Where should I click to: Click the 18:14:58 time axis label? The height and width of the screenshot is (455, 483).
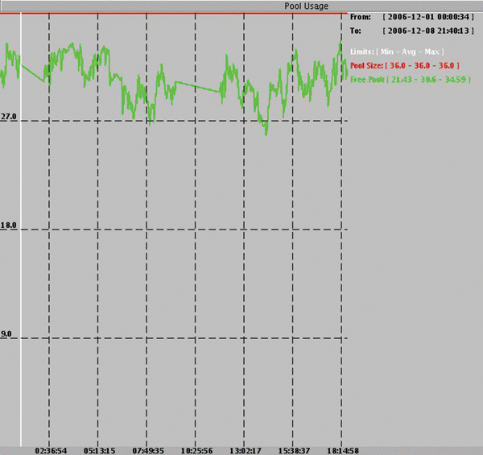(343, 449)
